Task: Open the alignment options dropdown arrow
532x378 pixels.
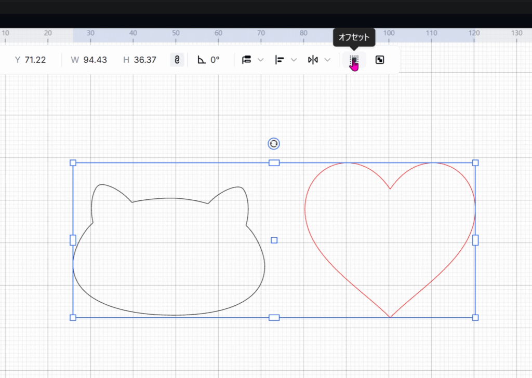Action: click(294, 60)
